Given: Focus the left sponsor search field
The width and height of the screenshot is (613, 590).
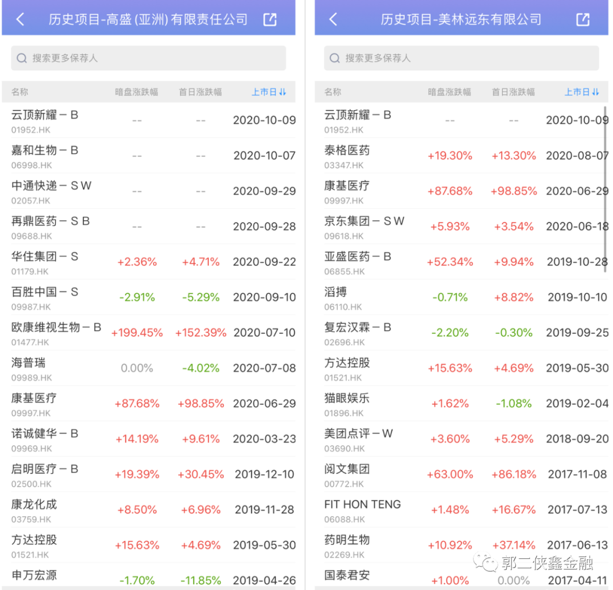Looking at the screenshot, I should (x=149, y=58).
